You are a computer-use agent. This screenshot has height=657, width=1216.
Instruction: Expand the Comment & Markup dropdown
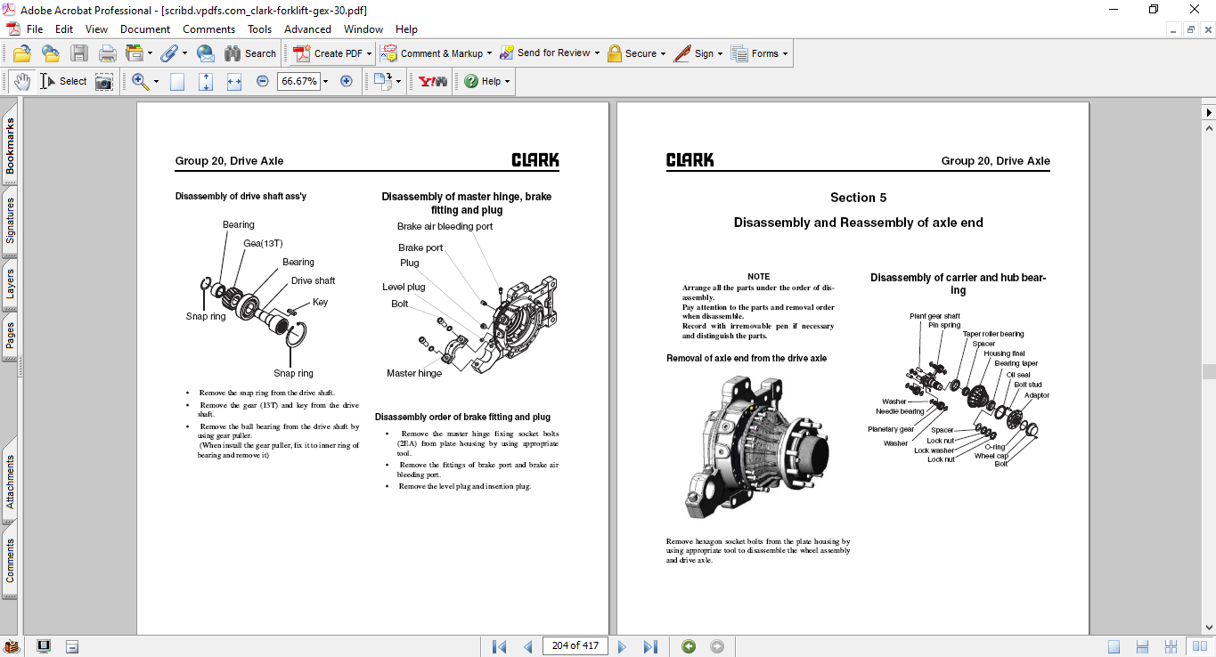(x=488, y=53)
